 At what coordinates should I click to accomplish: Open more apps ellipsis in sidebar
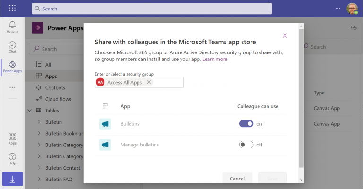click(x=12, y=87)
